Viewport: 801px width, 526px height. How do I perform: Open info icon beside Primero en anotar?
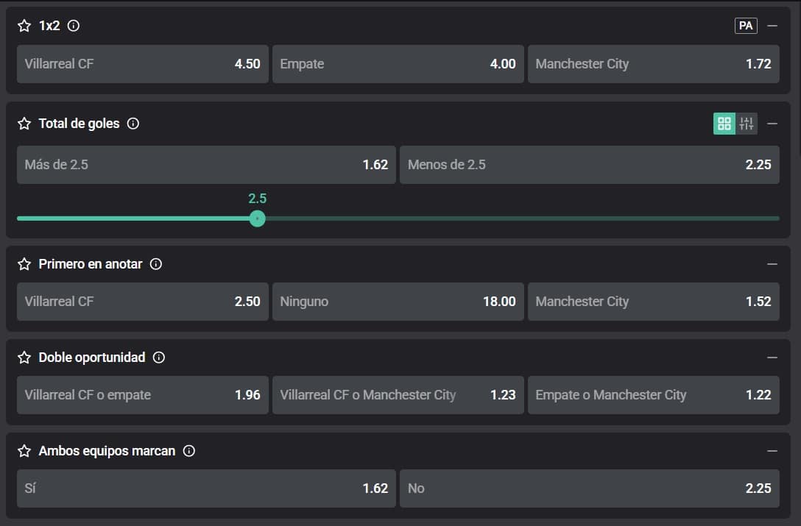click(156, 263)
